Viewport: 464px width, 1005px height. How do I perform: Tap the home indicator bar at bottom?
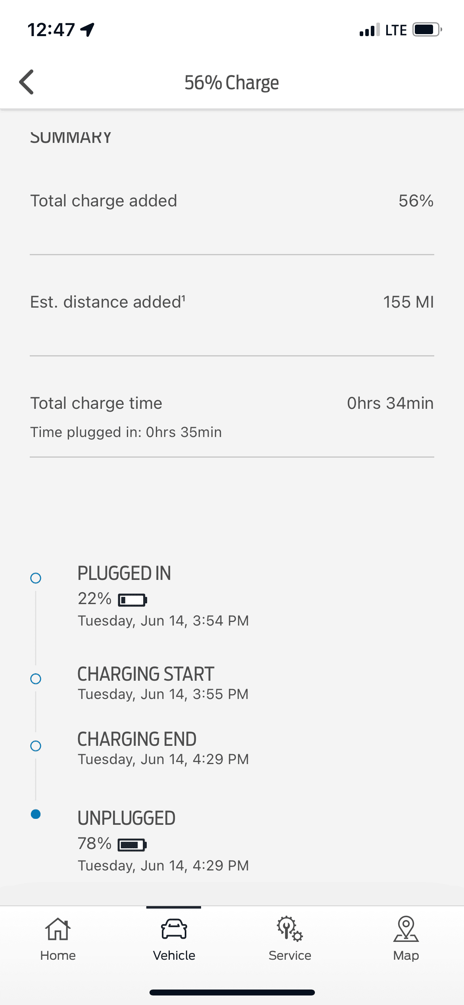click(x=232, y=992)
